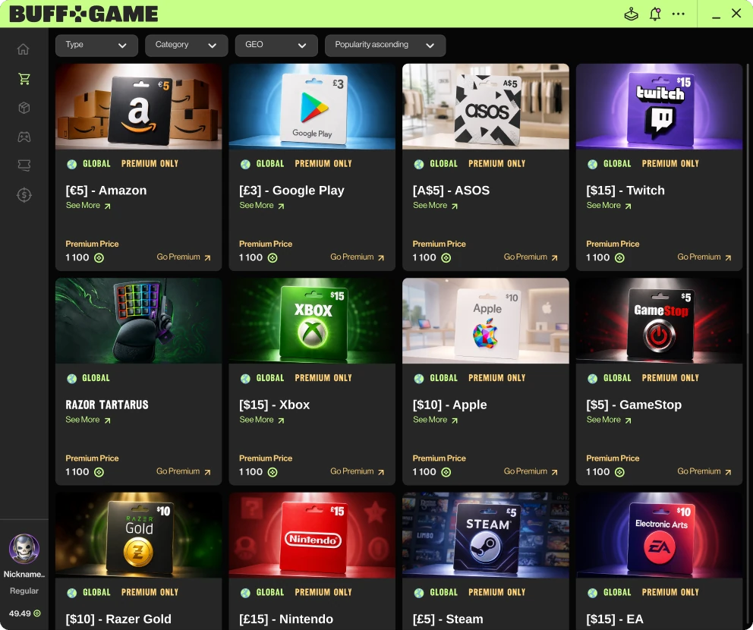Click Go Premium on Razor Tartarus card
Image resolution: width=753 pixels, height=630 pixels.
pos(184,471)
